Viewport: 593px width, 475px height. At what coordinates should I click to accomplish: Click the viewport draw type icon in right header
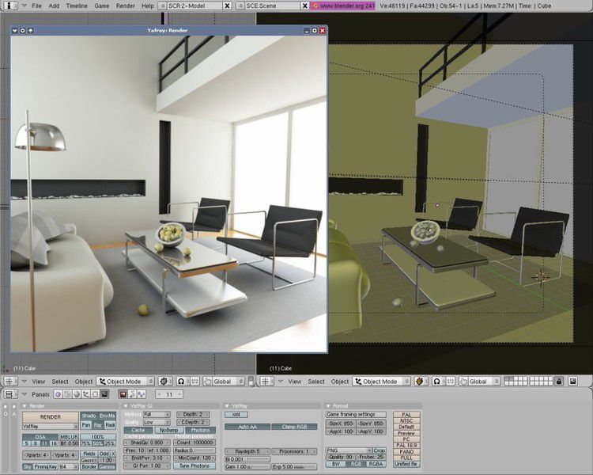coord(420,381)
